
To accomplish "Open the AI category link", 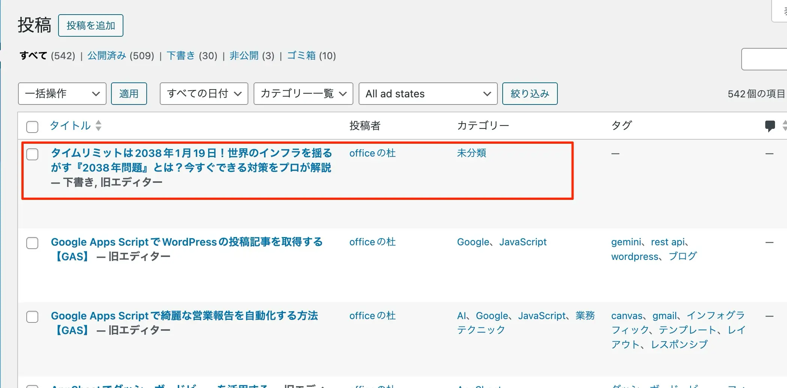I will click(461, 316).
